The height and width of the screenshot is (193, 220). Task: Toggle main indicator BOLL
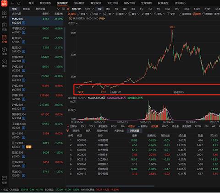(x=83, y=126)
